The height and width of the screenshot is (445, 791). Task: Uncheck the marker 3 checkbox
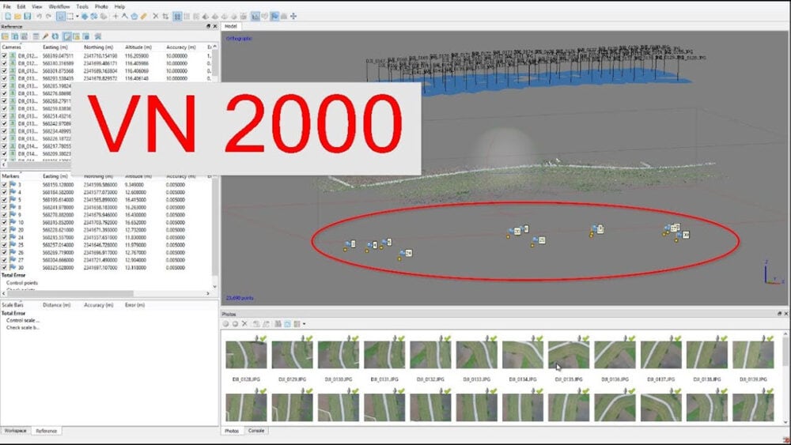5,184
